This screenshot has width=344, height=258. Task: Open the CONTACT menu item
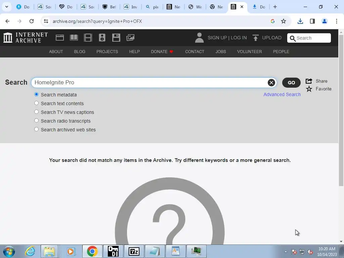coord(195,51)
